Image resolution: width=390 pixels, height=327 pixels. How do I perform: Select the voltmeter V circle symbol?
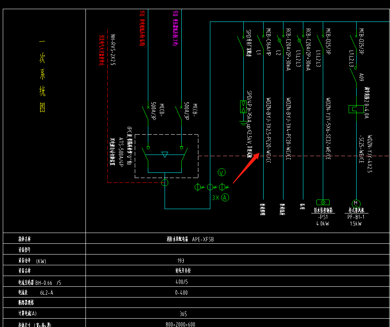click(x=221, y=172)
